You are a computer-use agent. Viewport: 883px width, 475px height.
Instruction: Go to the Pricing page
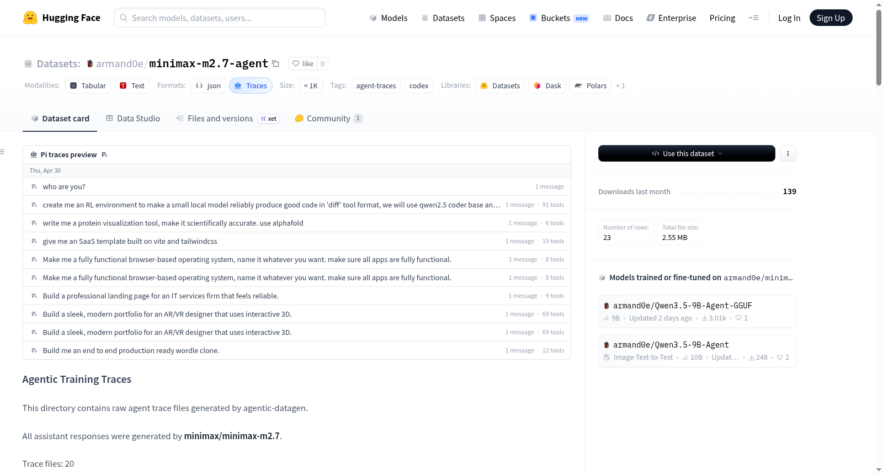pos(722,18)
